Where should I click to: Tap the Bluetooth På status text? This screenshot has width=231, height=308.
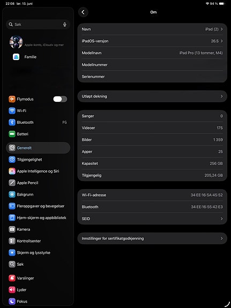tap(64, 122)
